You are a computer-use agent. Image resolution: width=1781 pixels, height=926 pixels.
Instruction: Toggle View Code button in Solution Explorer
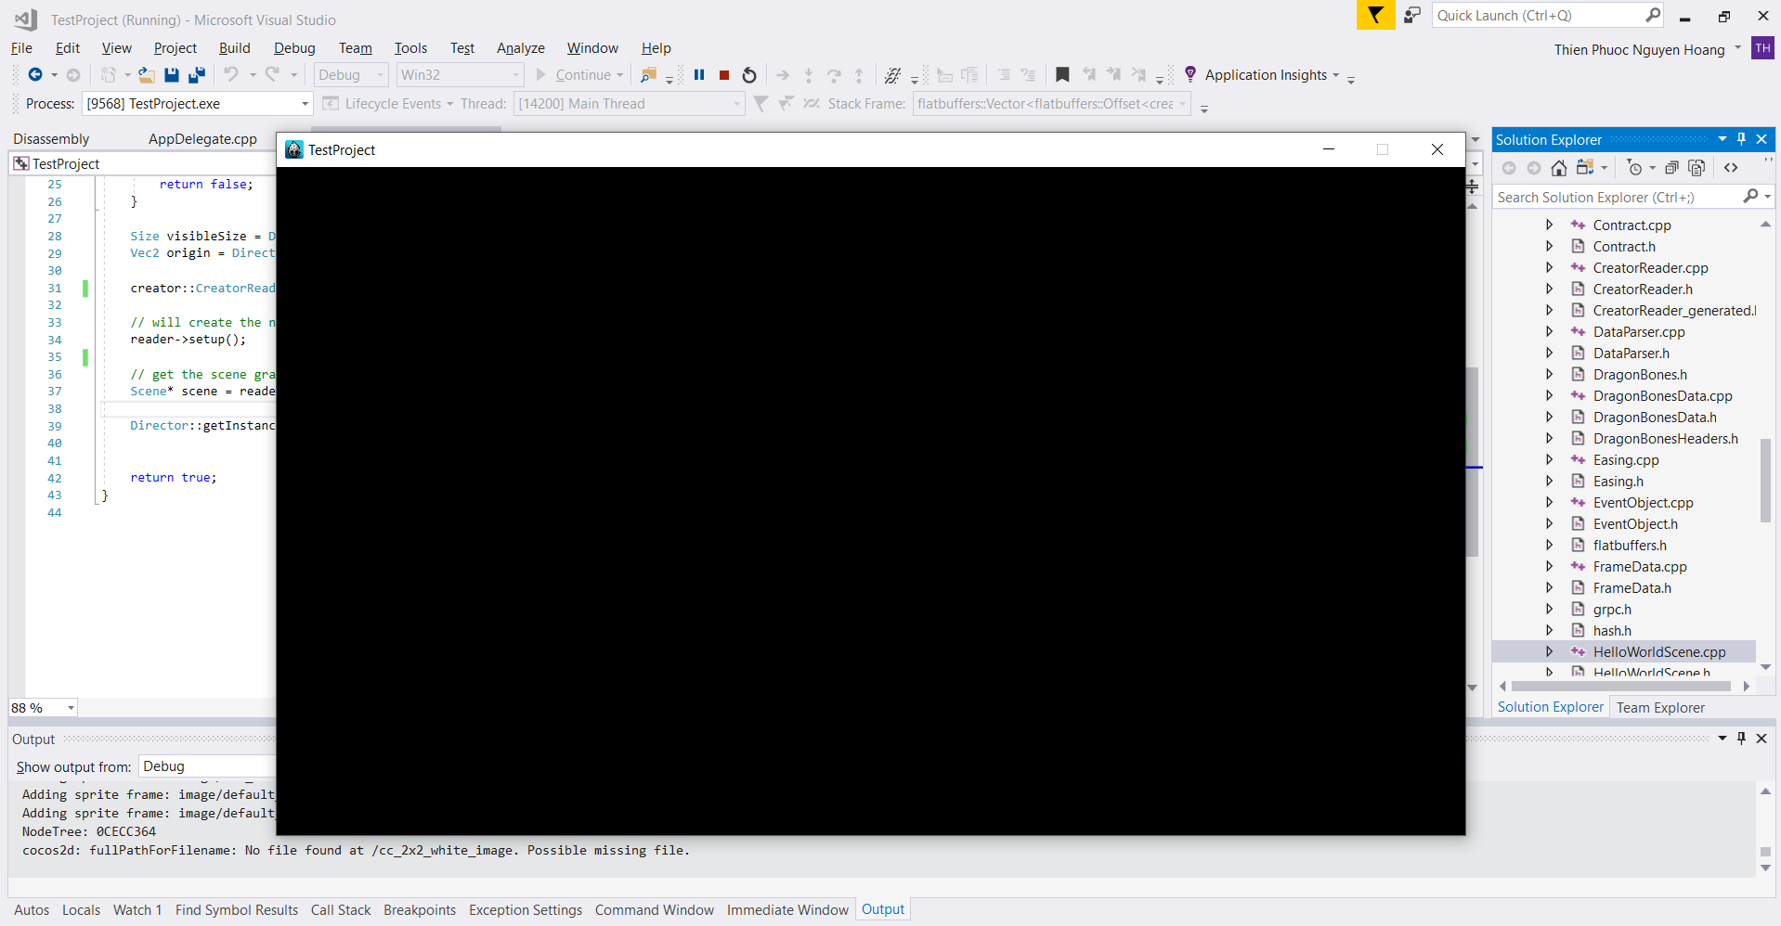(x=1731, y=168)
